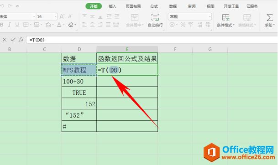
Task: Expand the 常规 number format dropdown
Action: [x=210, y=17]
